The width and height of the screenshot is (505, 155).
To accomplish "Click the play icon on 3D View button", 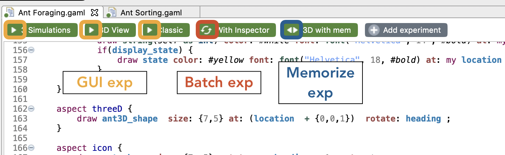I will point(92,30).
